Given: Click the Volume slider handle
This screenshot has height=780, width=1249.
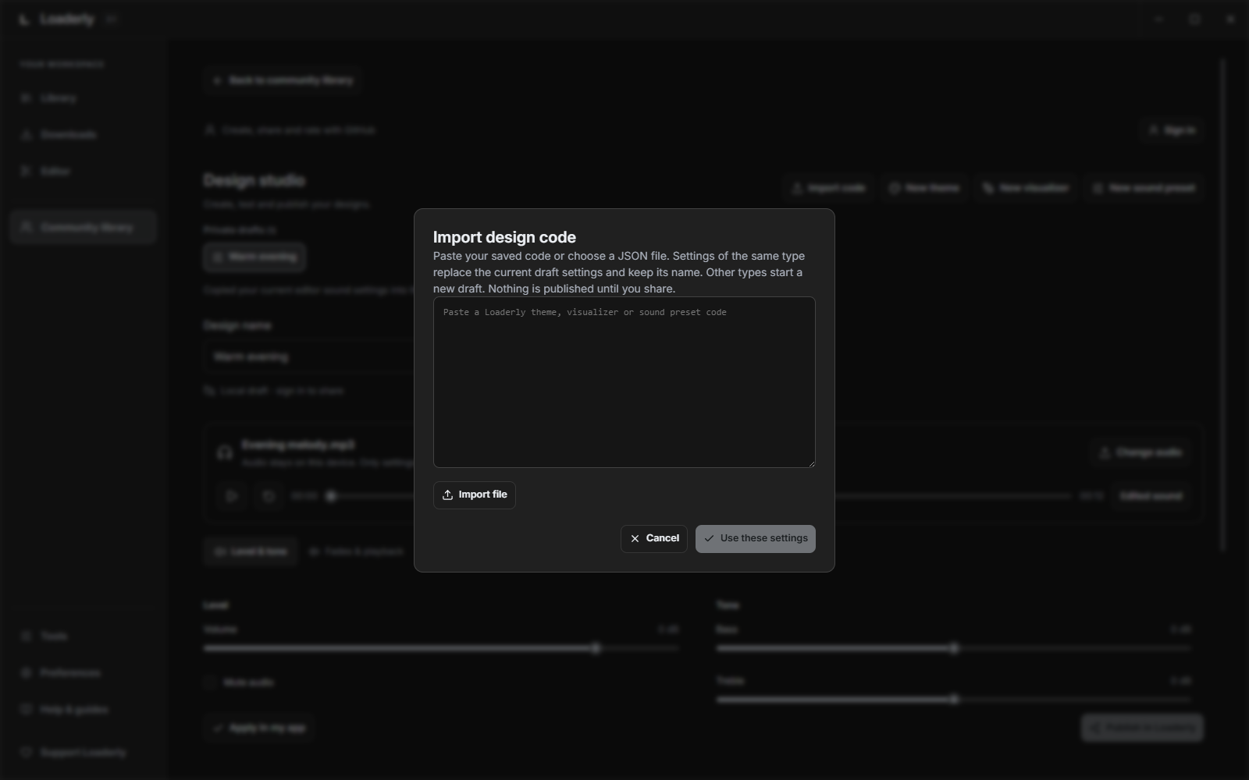Looking at the screenshot, I should coord(596,648).
